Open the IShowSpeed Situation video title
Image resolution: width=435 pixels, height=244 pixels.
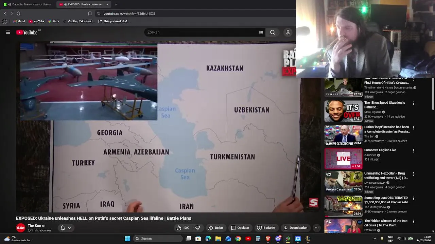[385, 105]
